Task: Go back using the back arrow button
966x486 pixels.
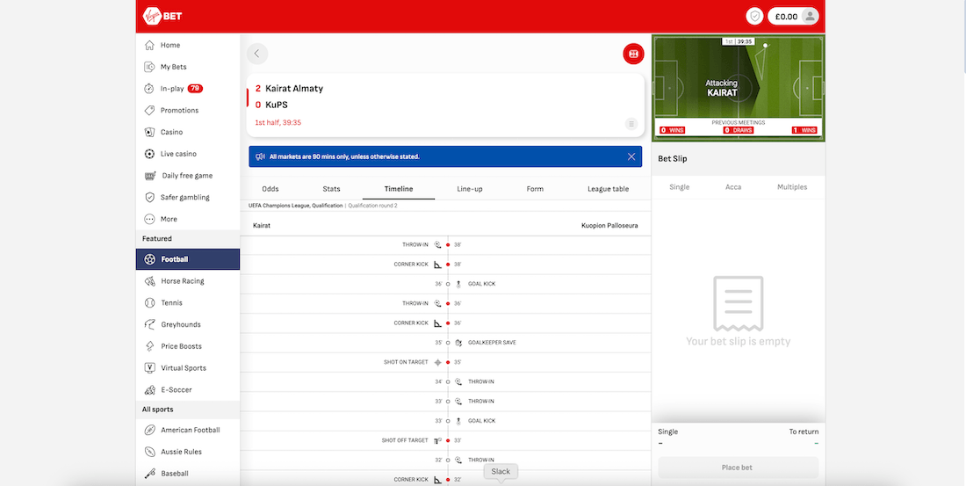Action: pos(257,54)
